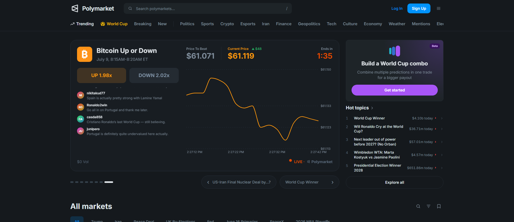Click the Beta badge on combo card

[435, 46]
